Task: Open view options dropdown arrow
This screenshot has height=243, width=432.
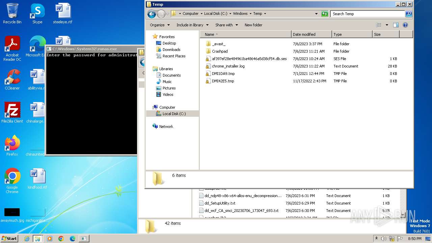Action: [x=387, y=25]
